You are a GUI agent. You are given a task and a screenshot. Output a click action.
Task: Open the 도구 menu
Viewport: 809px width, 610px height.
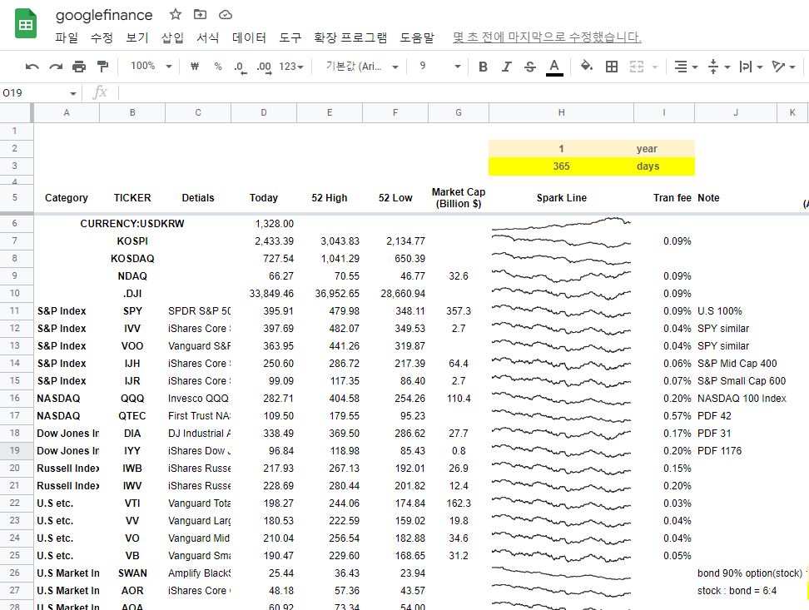coord(290,37)
